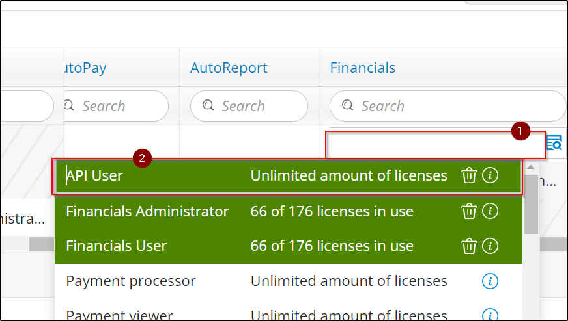The image size is (568, 321).
Task: Choose Financials Administrator from the list
Action: click(148, 211)
